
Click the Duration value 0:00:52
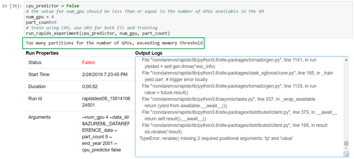[x=91, y=86]
